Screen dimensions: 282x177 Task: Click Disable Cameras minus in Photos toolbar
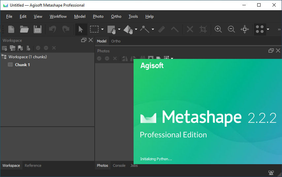107,59
